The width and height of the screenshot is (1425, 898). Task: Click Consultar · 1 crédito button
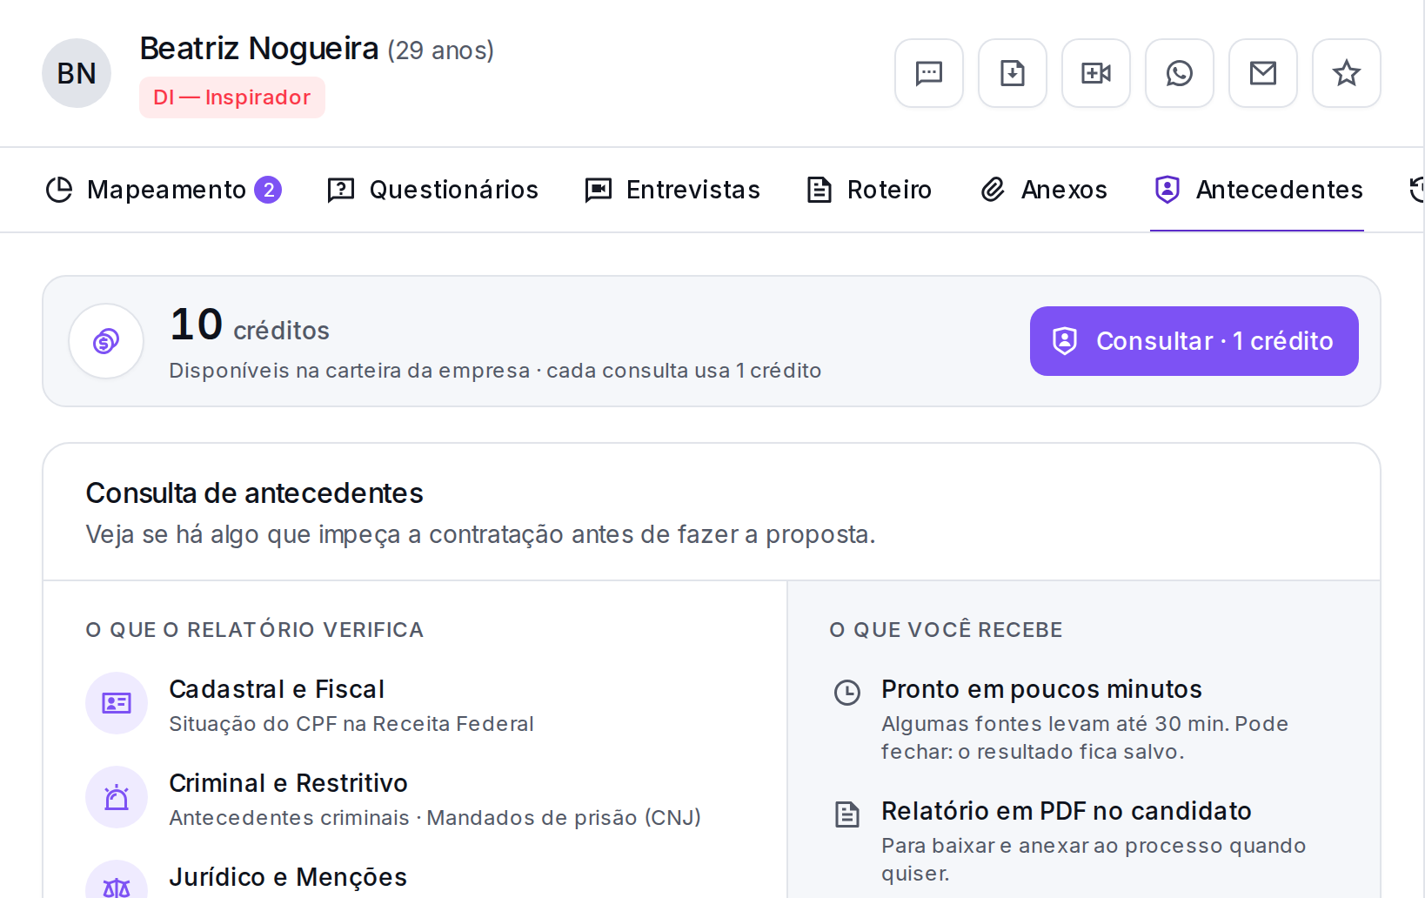point(1194,341)
